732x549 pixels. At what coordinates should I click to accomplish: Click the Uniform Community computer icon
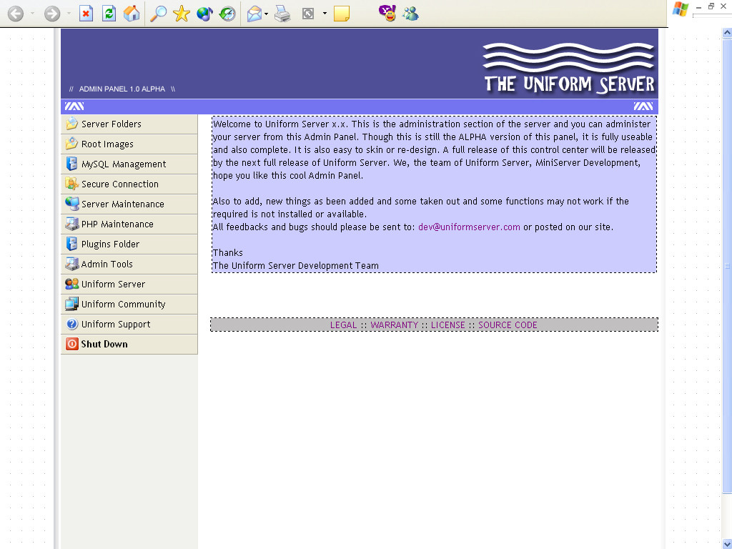72,304
